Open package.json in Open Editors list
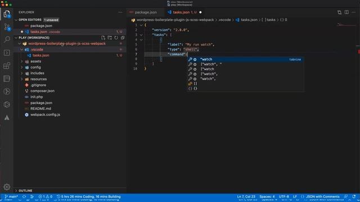Viewport: 360px width, 202px height. coord(41,26)
